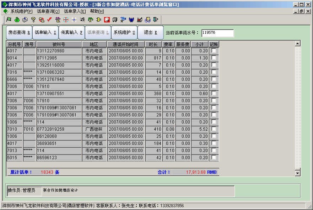Tick 记帐 checkbox for 87112985 row

tap(214, 58)
